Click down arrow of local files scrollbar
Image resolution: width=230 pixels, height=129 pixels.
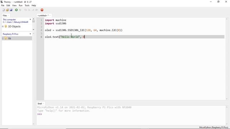tap(33, 29)
